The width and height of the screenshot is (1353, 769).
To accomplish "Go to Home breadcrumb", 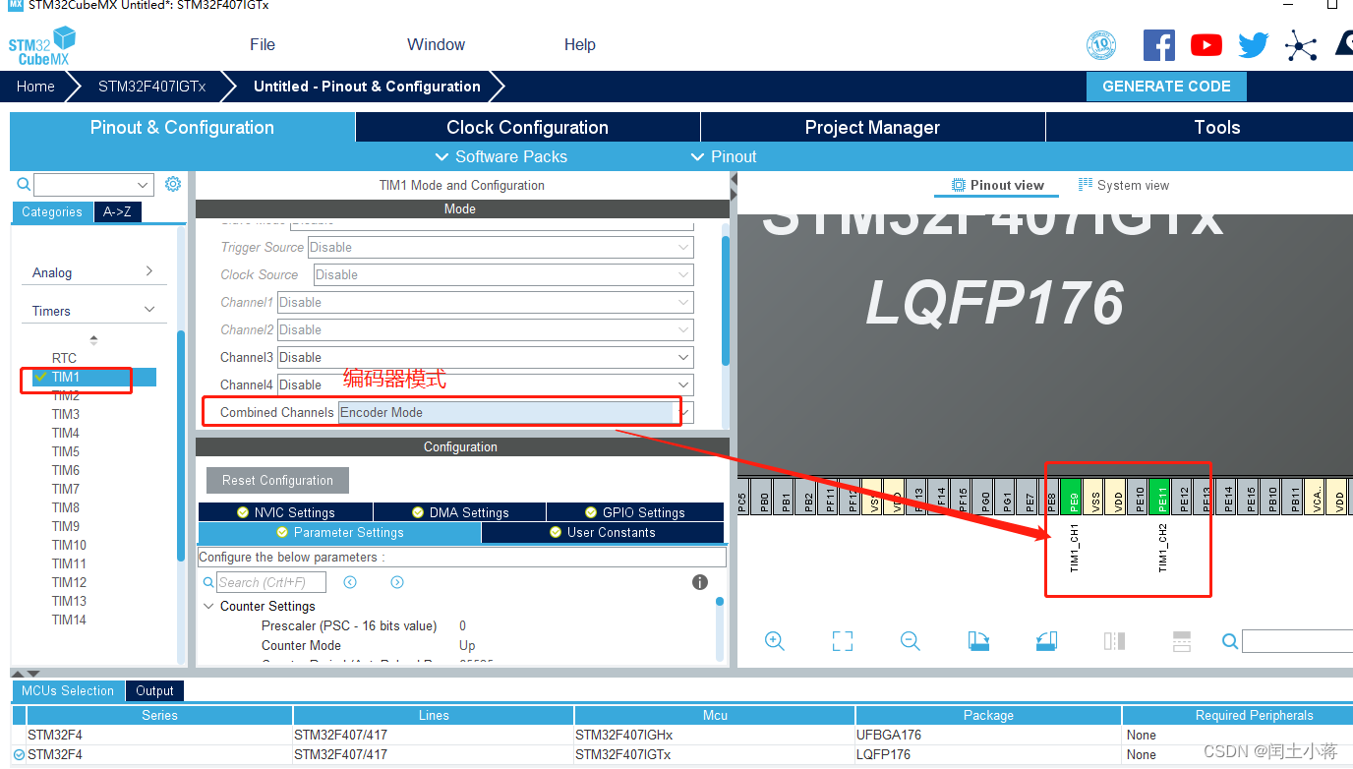I will pos(35,87).
